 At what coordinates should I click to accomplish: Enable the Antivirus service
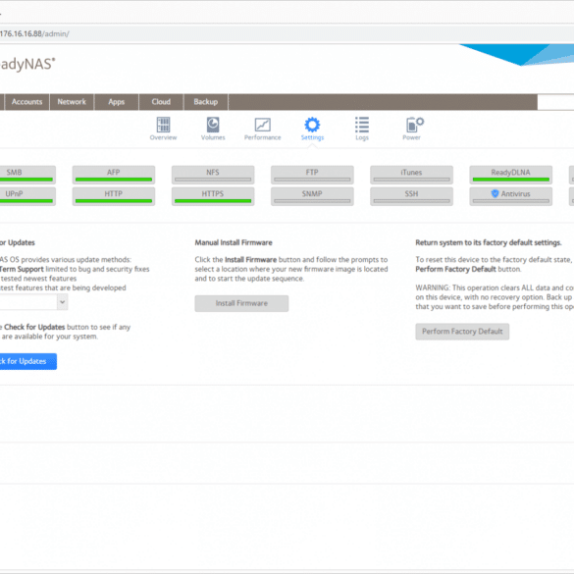click(510, 196)
